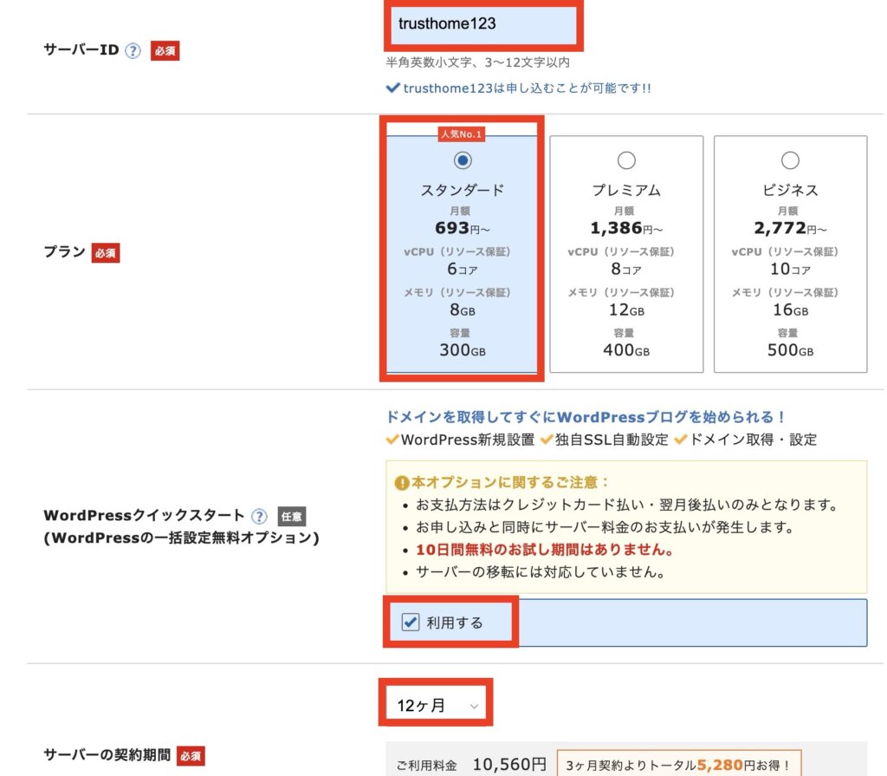Click the orange warning icon in the notice box
The height and width of the screenshot is (776, 887).
[x=402, y=482]
